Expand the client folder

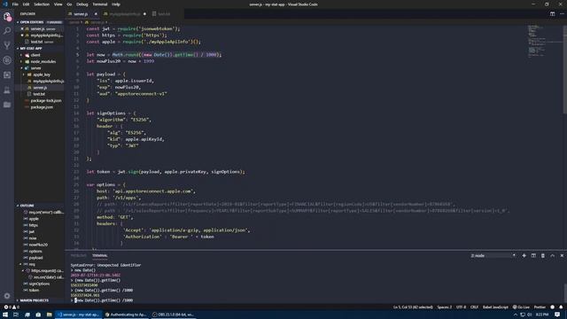[x=35, y=55]
